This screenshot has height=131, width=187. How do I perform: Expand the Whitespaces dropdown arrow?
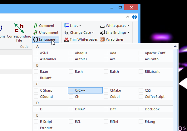(x=128, y=26)
